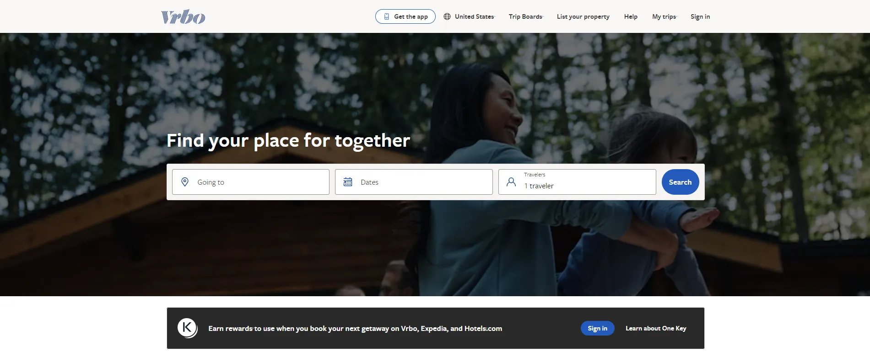
Task: Open List your property link
Action: click(x=583, y=16)
